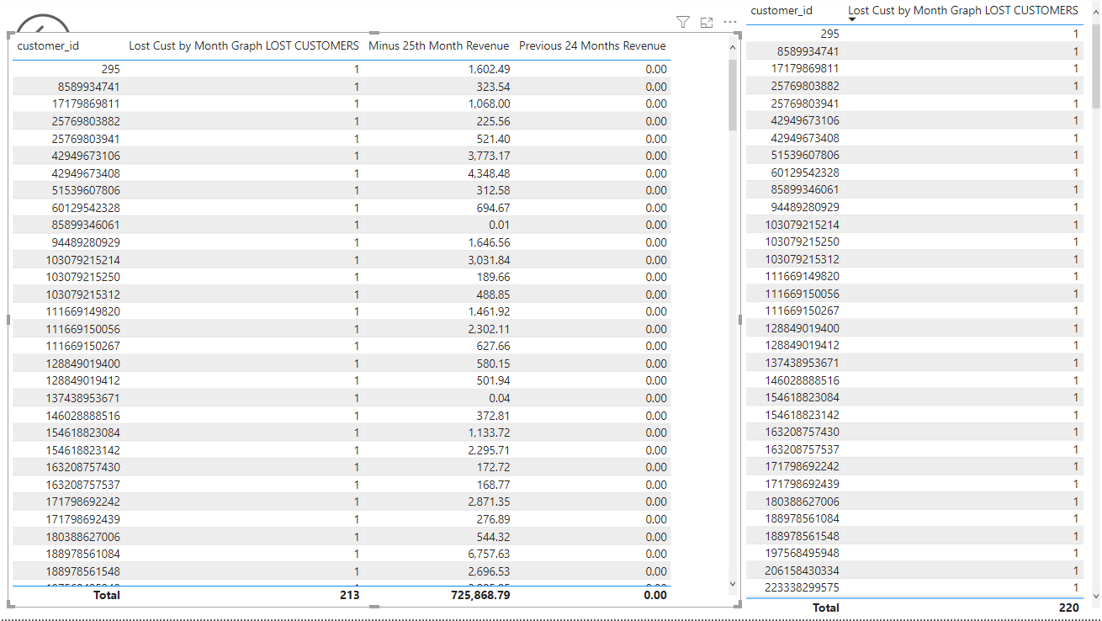Sort by Minus 25th Month Revenue column header
This screenshot has height=621, width=1102.
click(x=438, y=45)
